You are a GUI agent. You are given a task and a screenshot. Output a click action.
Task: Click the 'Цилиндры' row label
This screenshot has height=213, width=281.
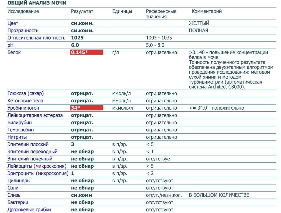point(19,181)
